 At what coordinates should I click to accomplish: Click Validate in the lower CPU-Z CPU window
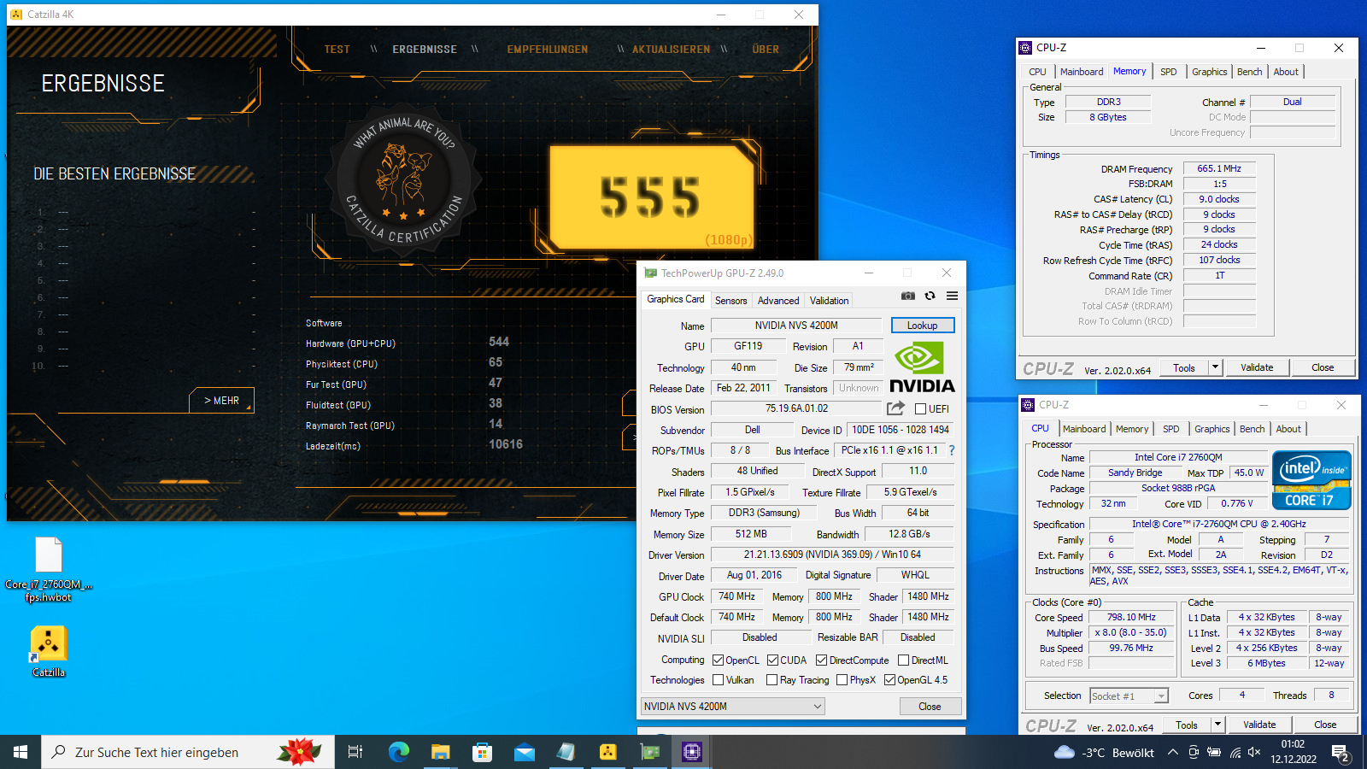(x=1259, y=725)
